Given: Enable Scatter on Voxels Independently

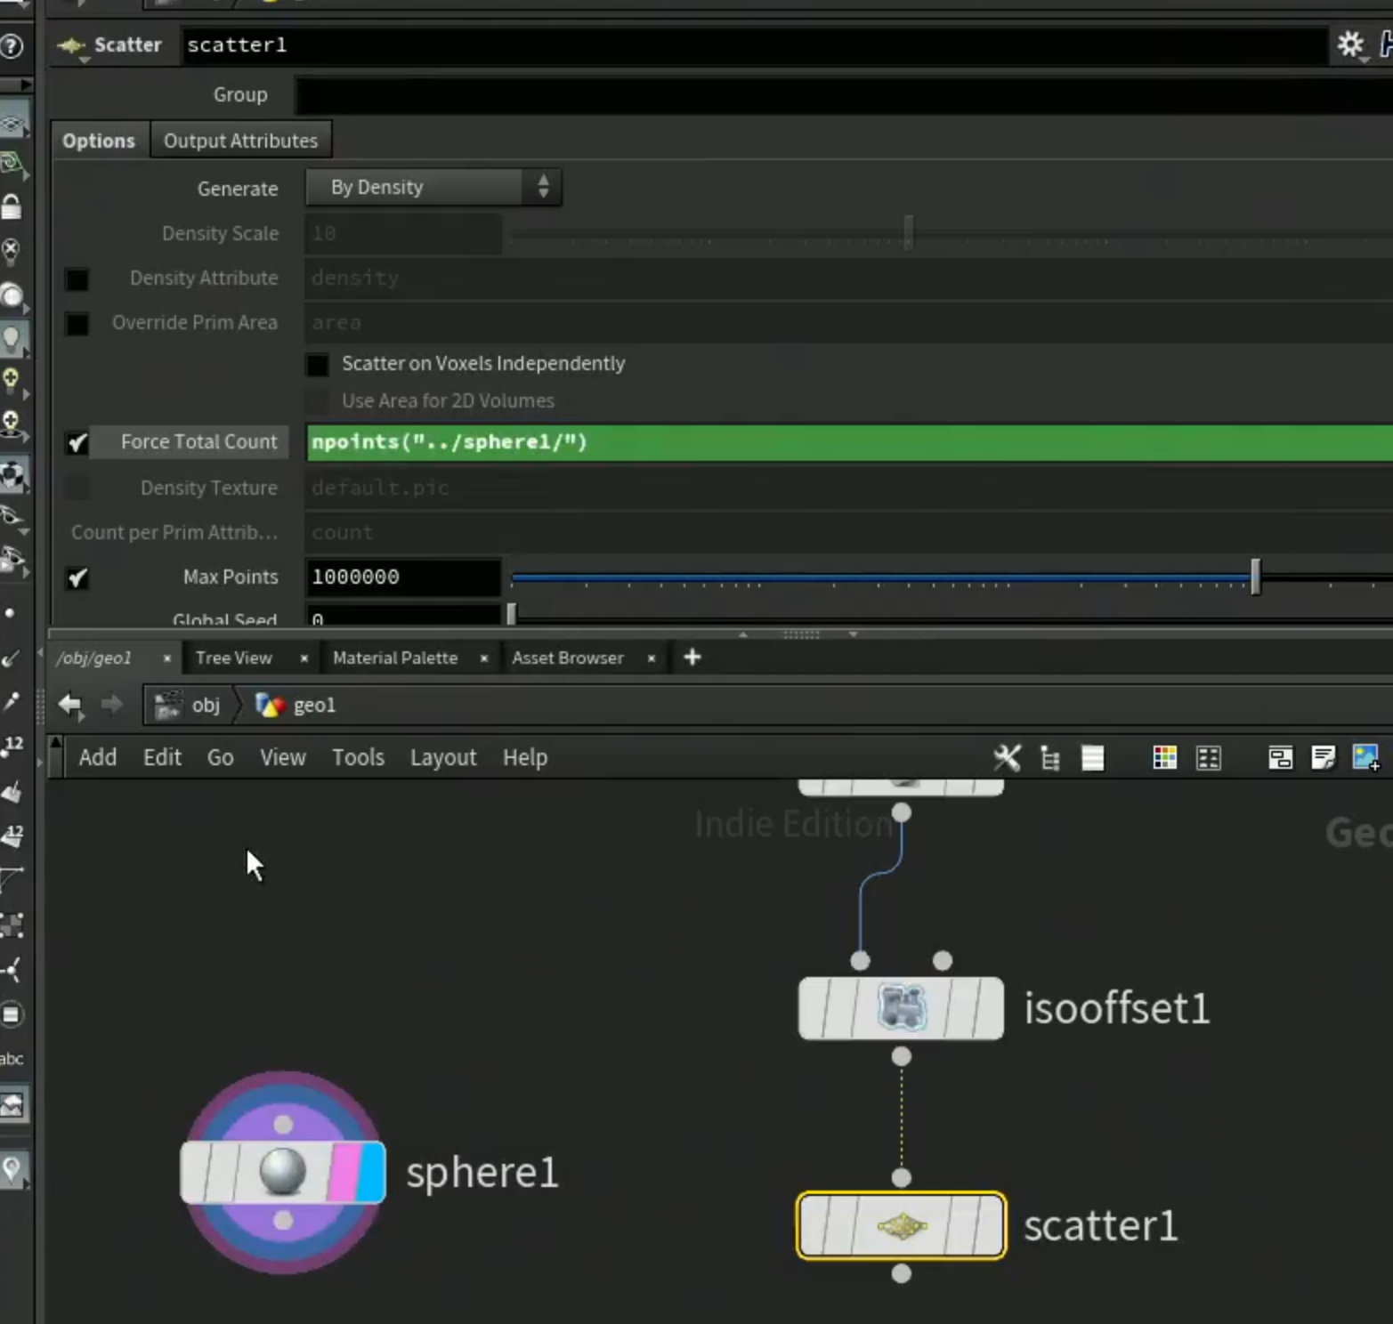Looking at the screenshot, I should point(318,365).
